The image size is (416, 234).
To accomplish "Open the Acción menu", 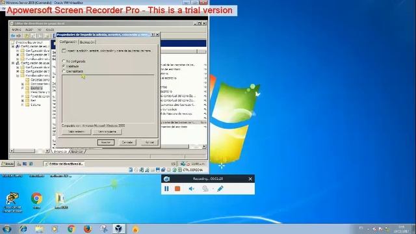I will pos(29,29).
